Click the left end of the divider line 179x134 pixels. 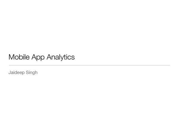point(9,65)
